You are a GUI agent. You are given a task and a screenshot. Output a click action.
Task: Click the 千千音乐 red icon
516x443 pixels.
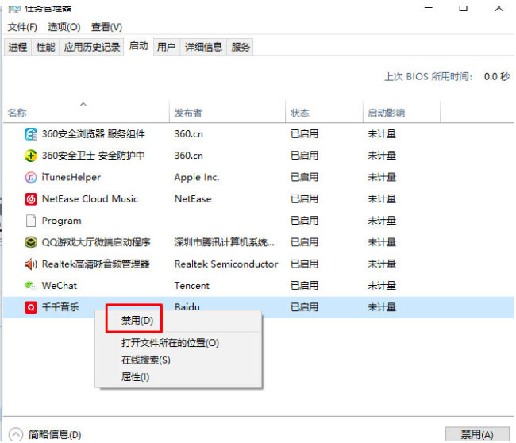(31, 307)
